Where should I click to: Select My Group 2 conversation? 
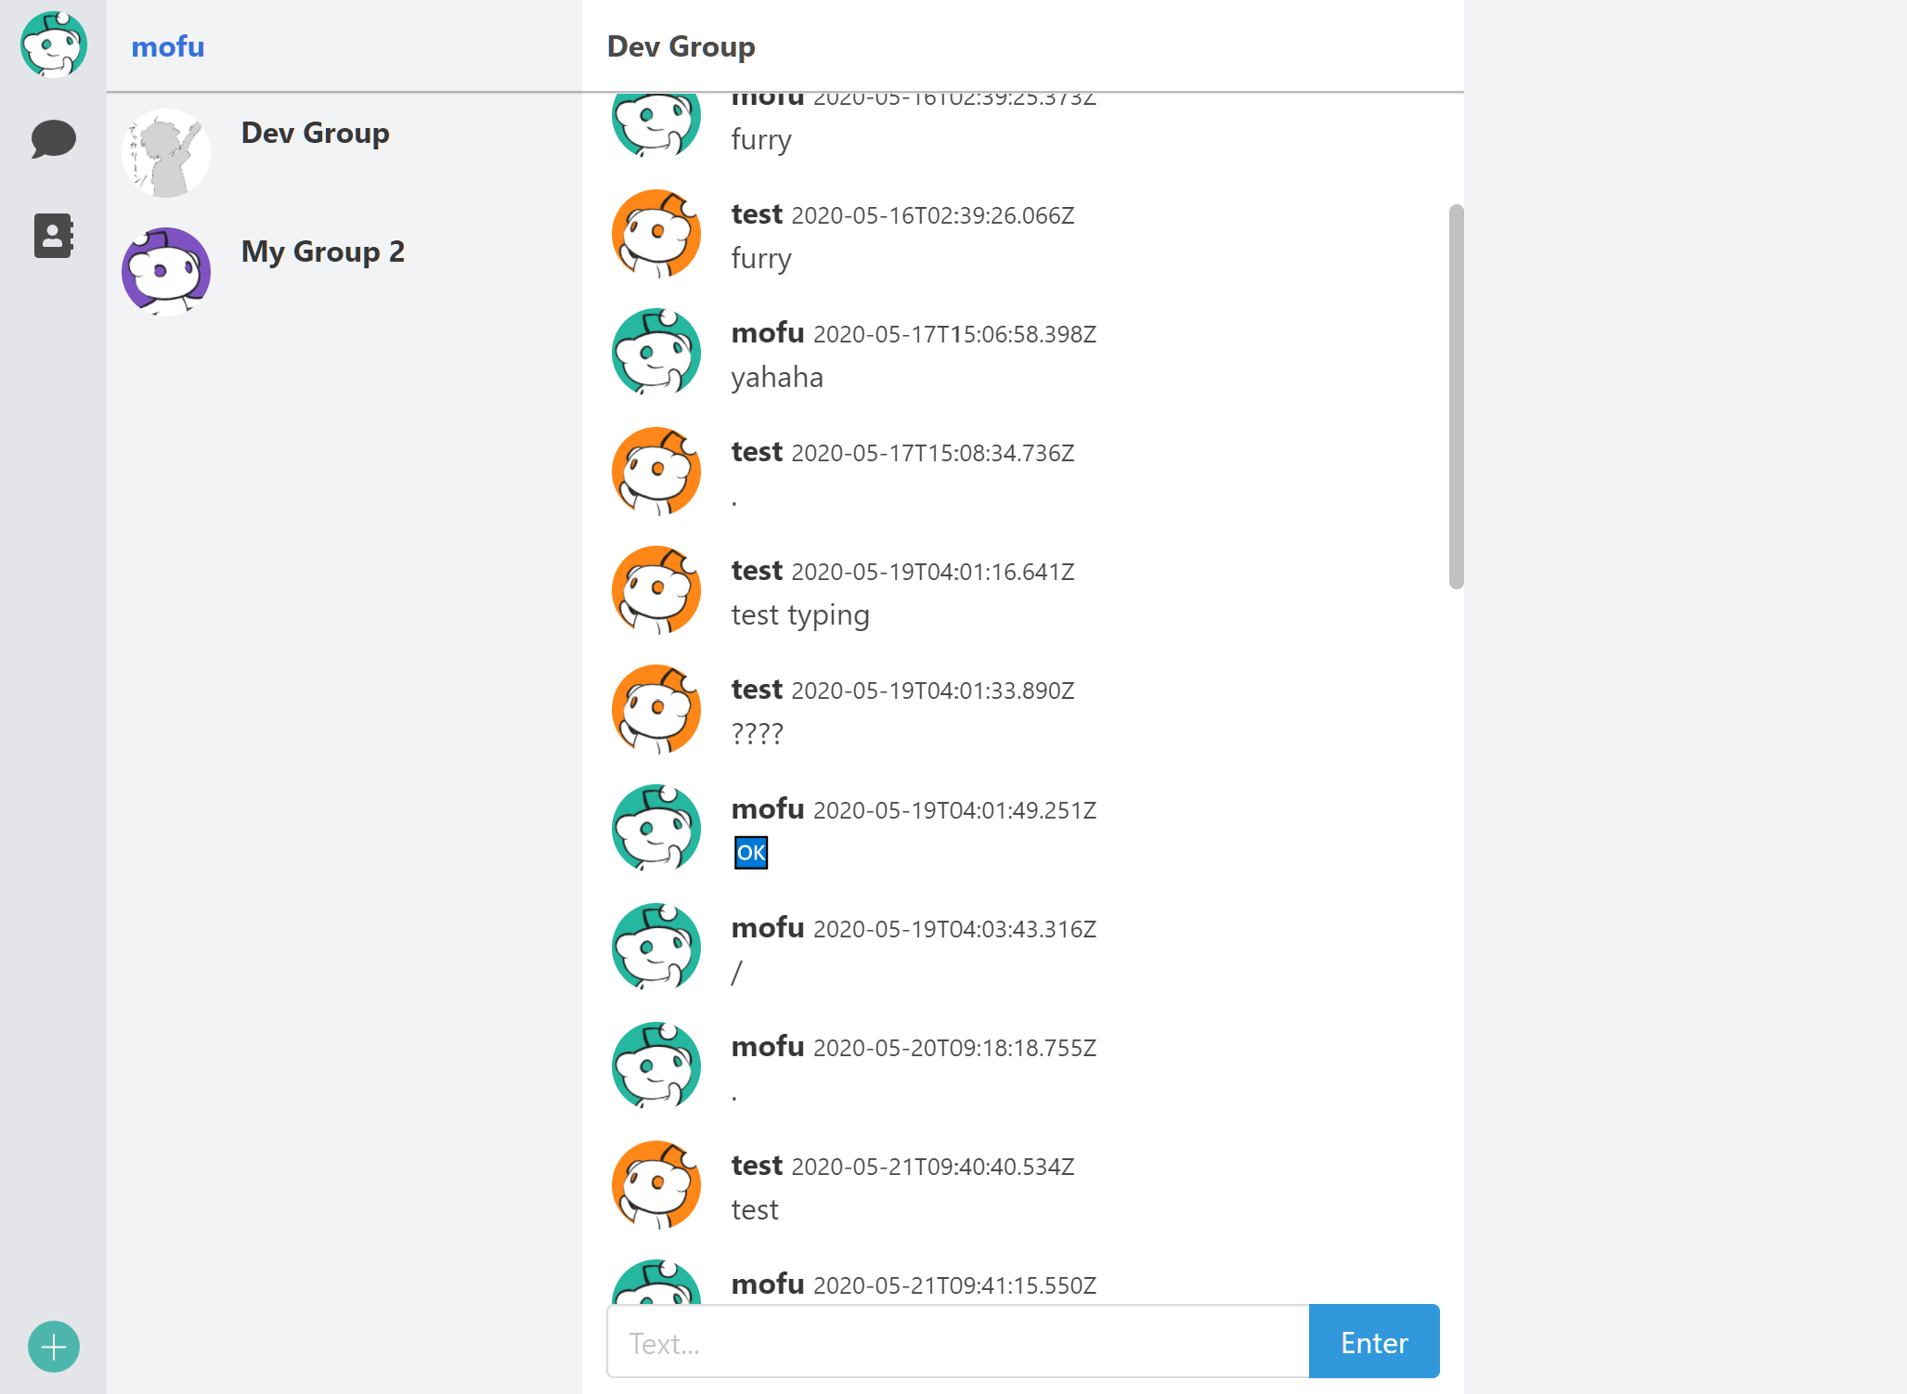point(322,252)
